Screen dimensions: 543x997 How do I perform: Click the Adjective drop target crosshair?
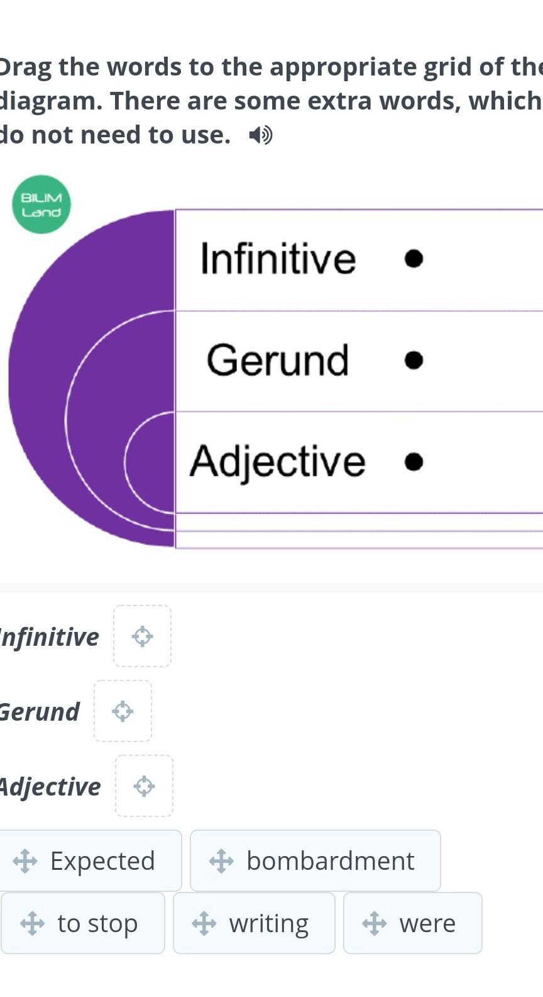pos(144,786)
